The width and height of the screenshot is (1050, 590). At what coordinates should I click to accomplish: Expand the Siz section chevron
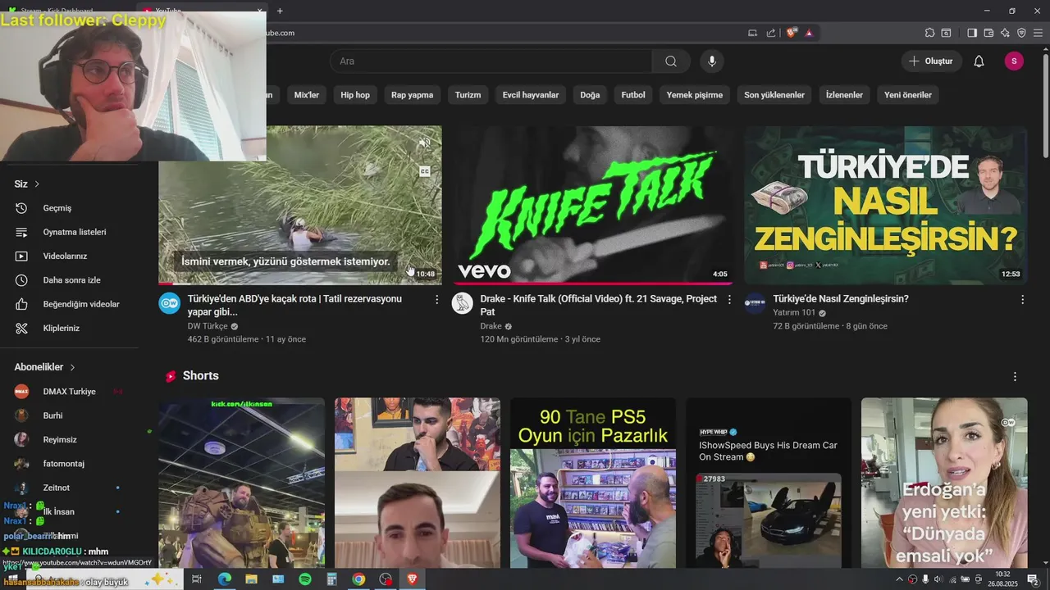(37, 184)
